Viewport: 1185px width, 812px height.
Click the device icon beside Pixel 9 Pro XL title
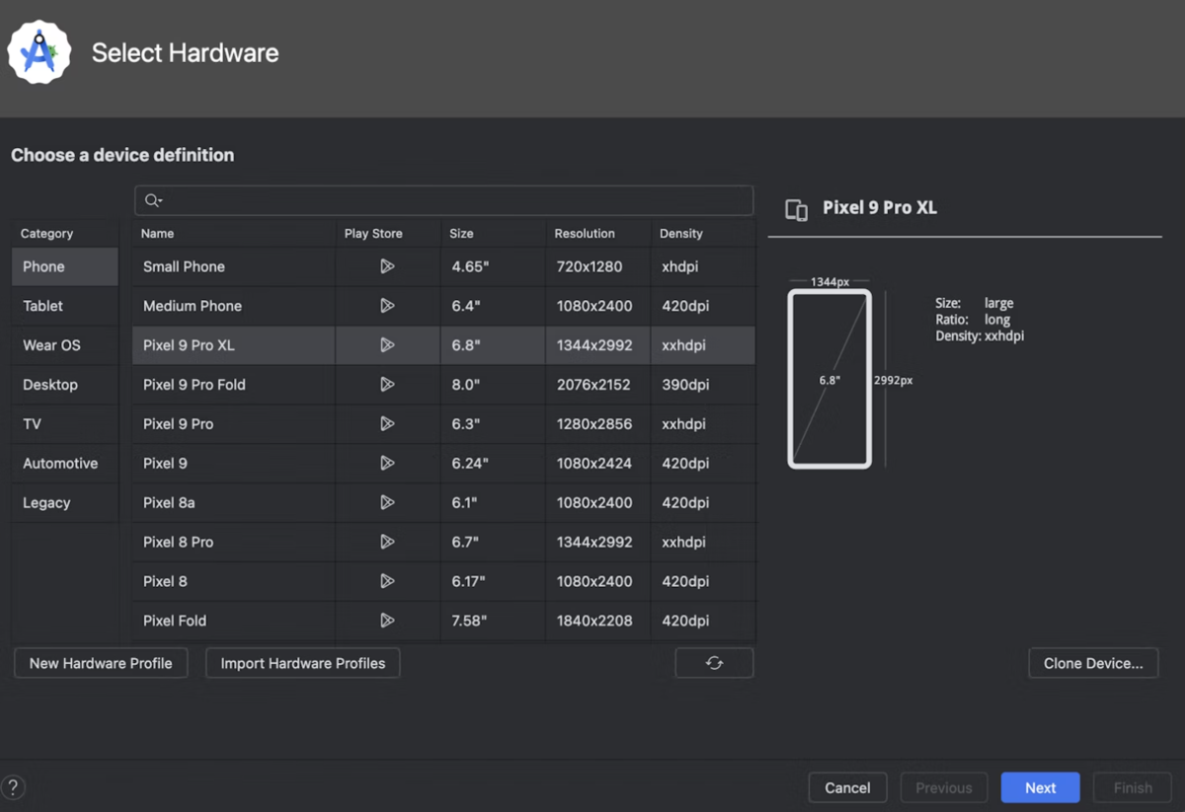click(796, 209)
